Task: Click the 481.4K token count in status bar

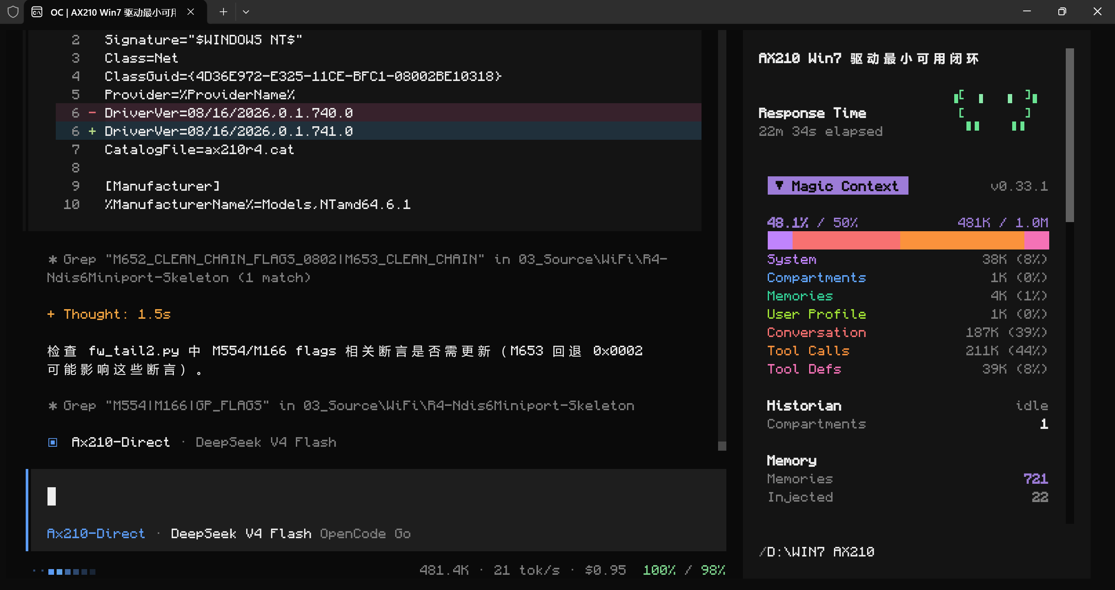Action: pos(444,570)
